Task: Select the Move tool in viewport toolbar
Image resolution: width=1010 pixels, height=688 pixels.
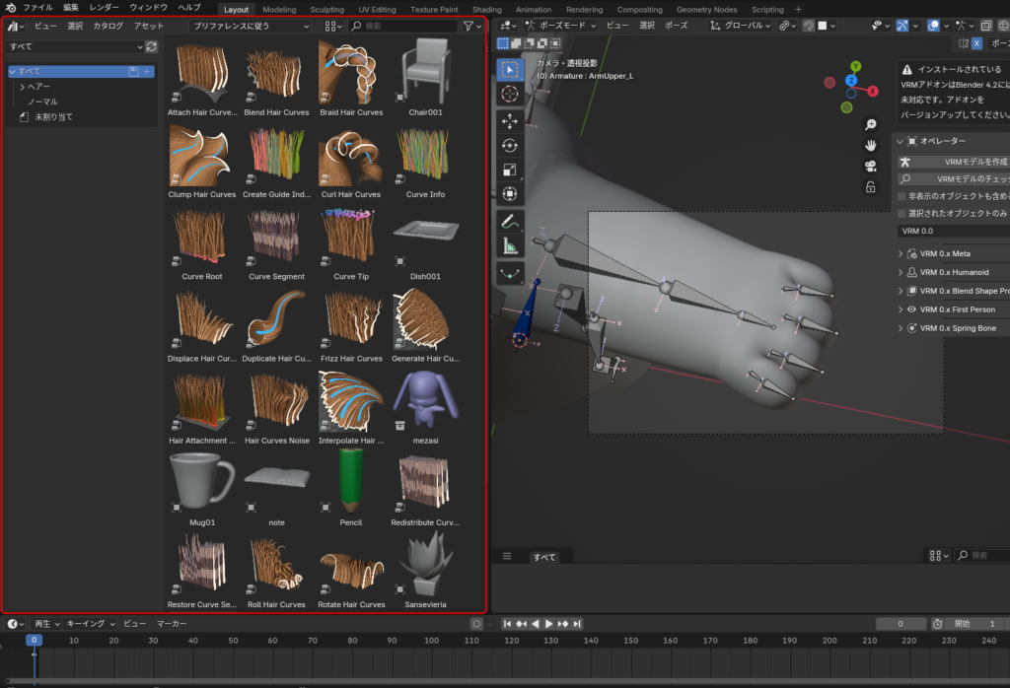Action: tap(510, 120)
